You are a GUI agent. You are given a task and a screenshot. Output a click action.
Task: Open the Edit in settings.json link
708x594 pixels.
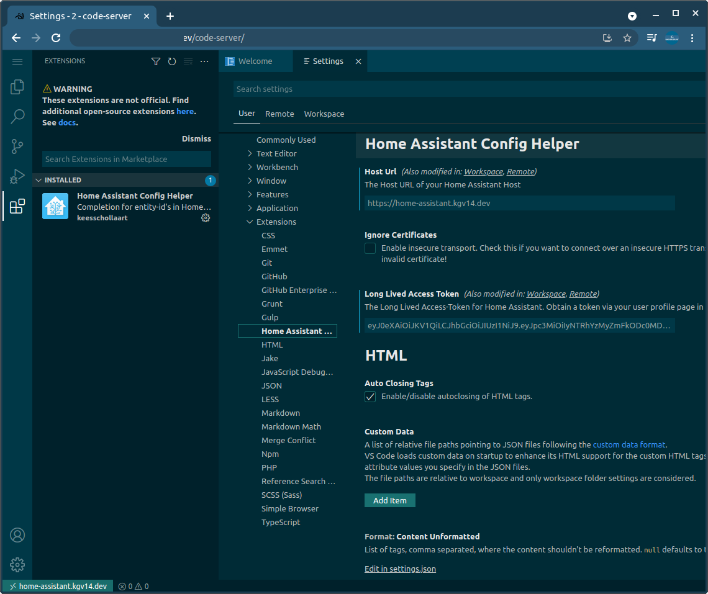click(x=400, y=569)
